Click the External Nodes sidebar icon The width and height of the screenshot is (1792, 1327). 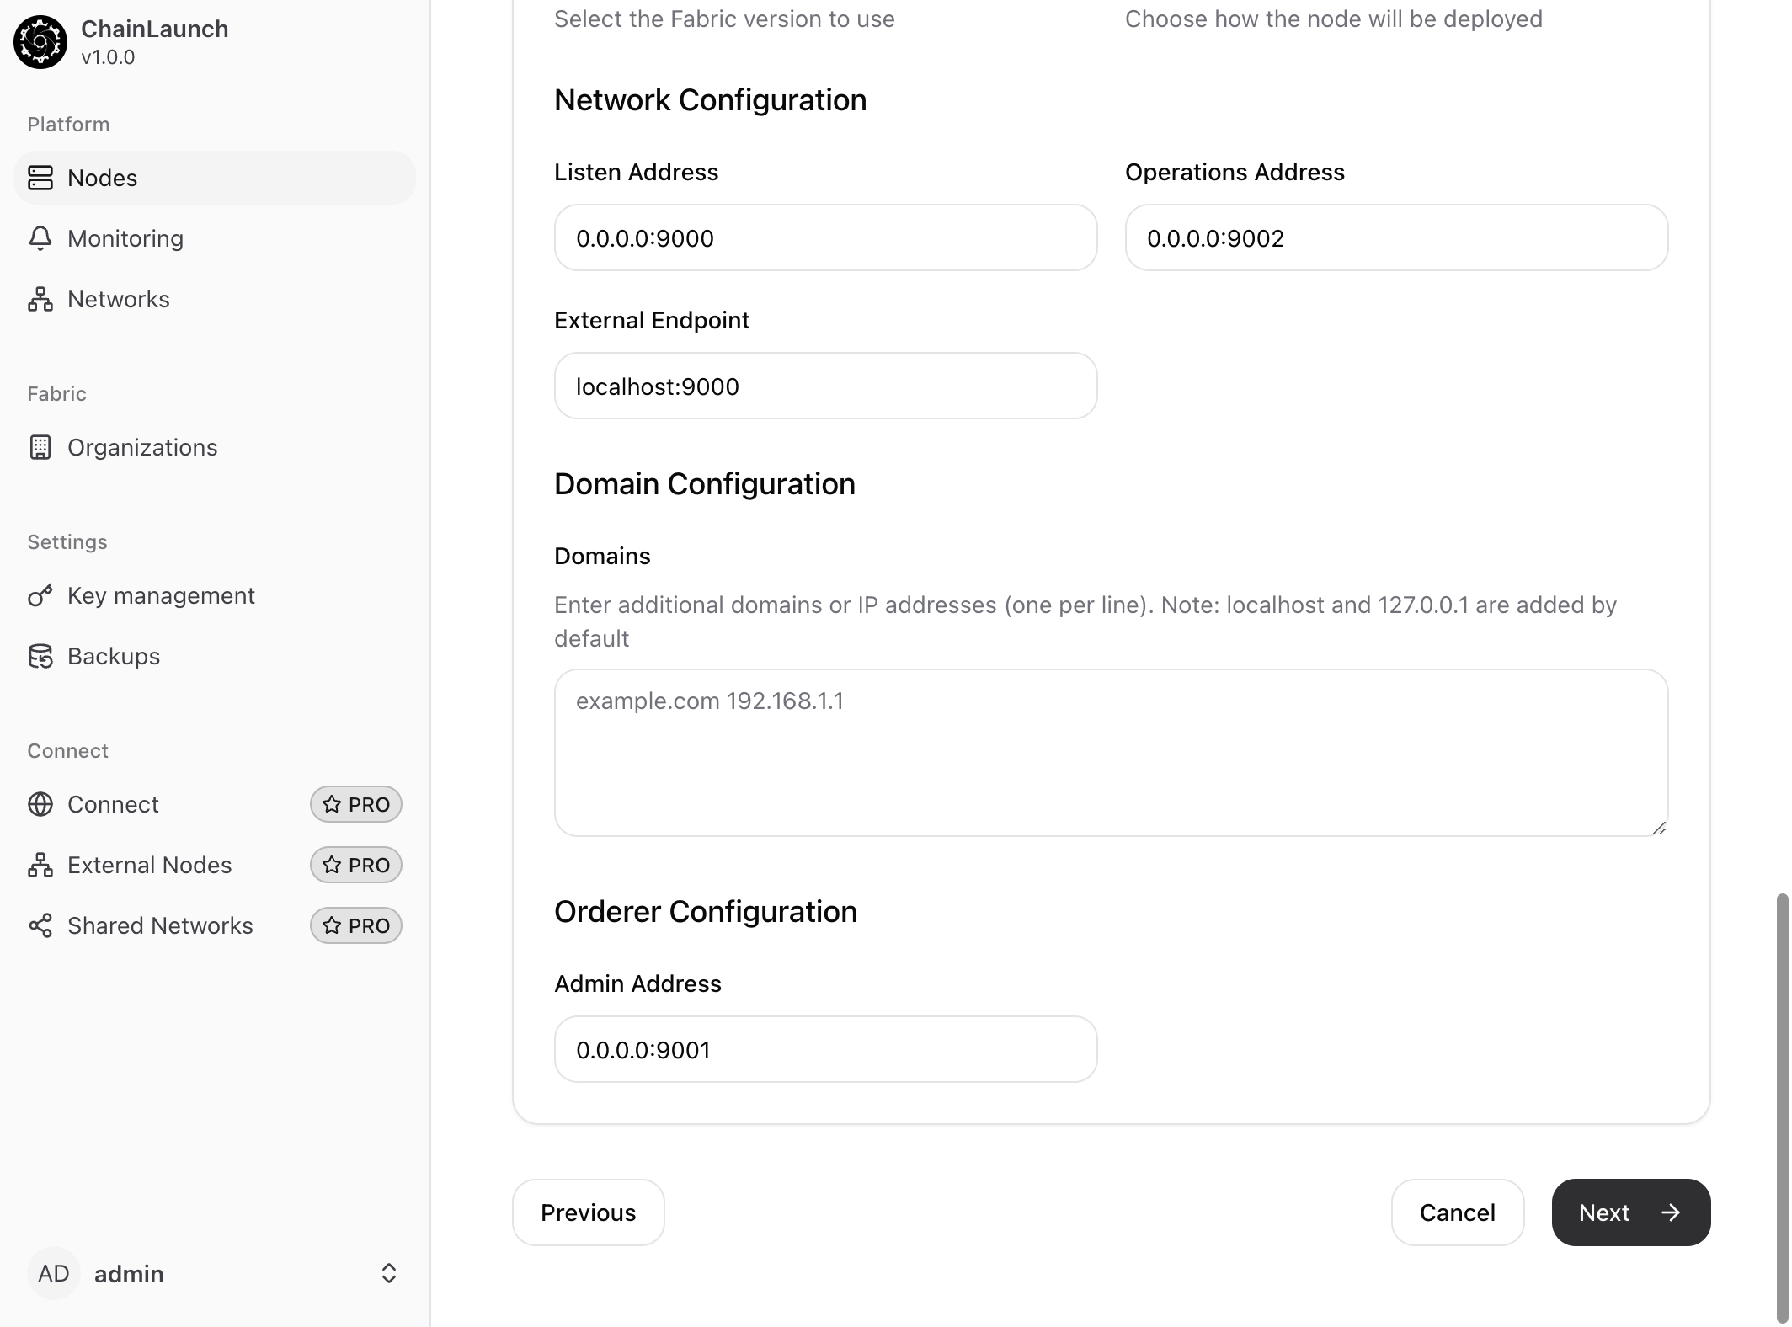coord(40,865)
